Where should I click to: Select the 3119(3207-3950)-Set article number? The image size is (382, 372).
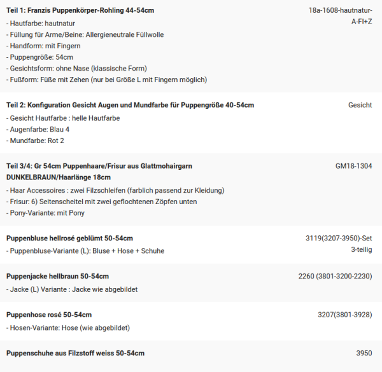pos(339,238)
